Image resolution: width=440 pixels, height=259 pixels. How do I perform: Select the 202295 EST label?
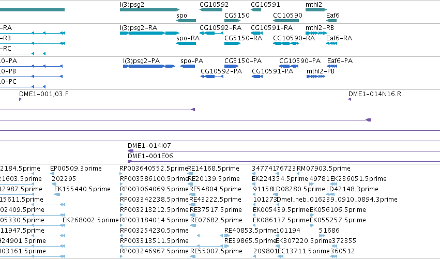point(64,179)
